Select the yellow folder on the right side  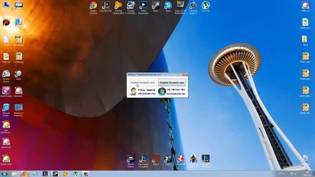[305, 41]
